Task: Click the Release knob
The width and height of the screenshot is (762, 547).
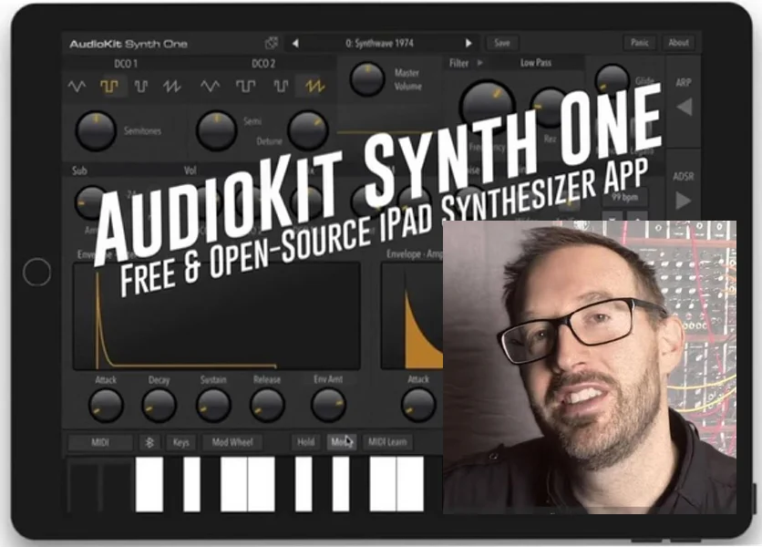Action: (267, 405)
